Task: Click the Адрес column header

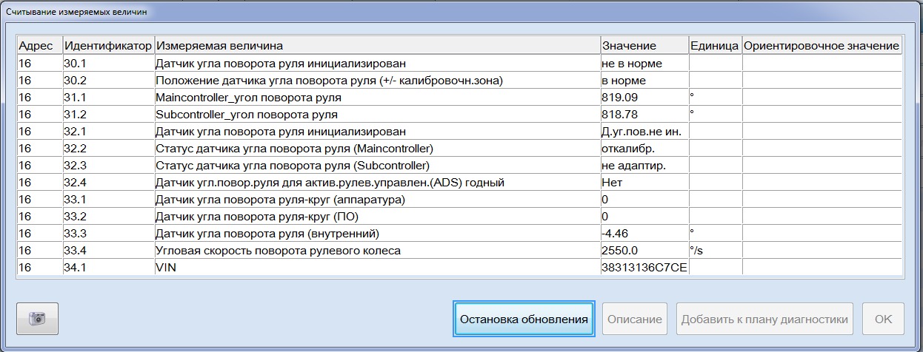Action: (x=40, y=46)
